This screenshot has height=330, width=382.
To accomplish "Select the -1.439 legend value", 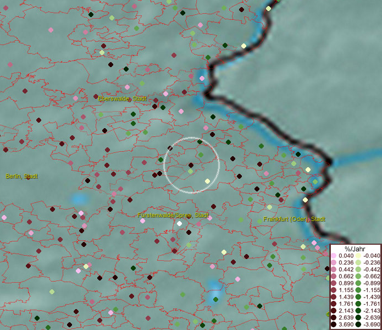I will click(x=372, y=297).
